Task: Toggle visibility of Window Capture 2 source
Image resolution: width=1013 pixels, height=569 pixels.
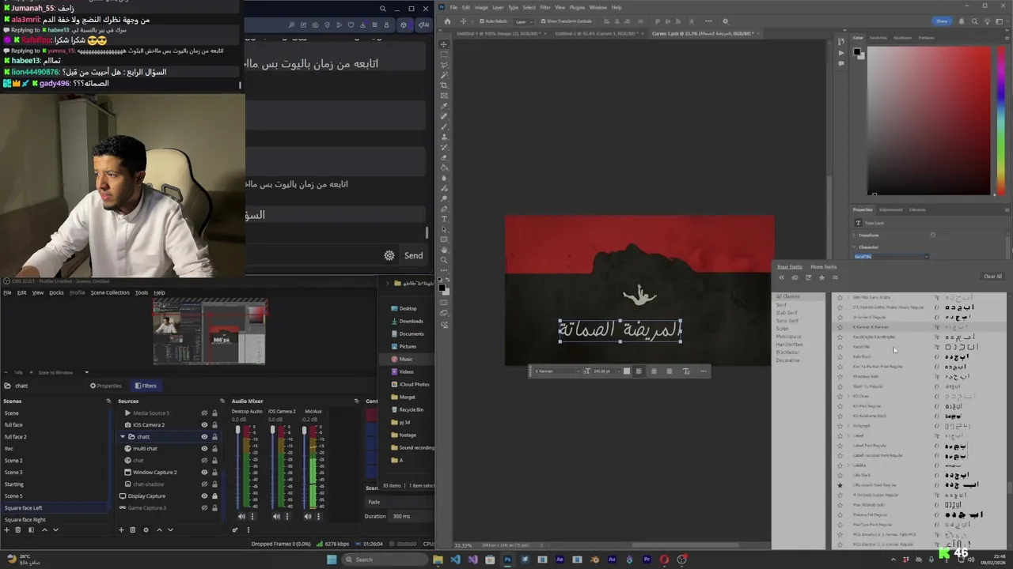Action: click(205, 473)
